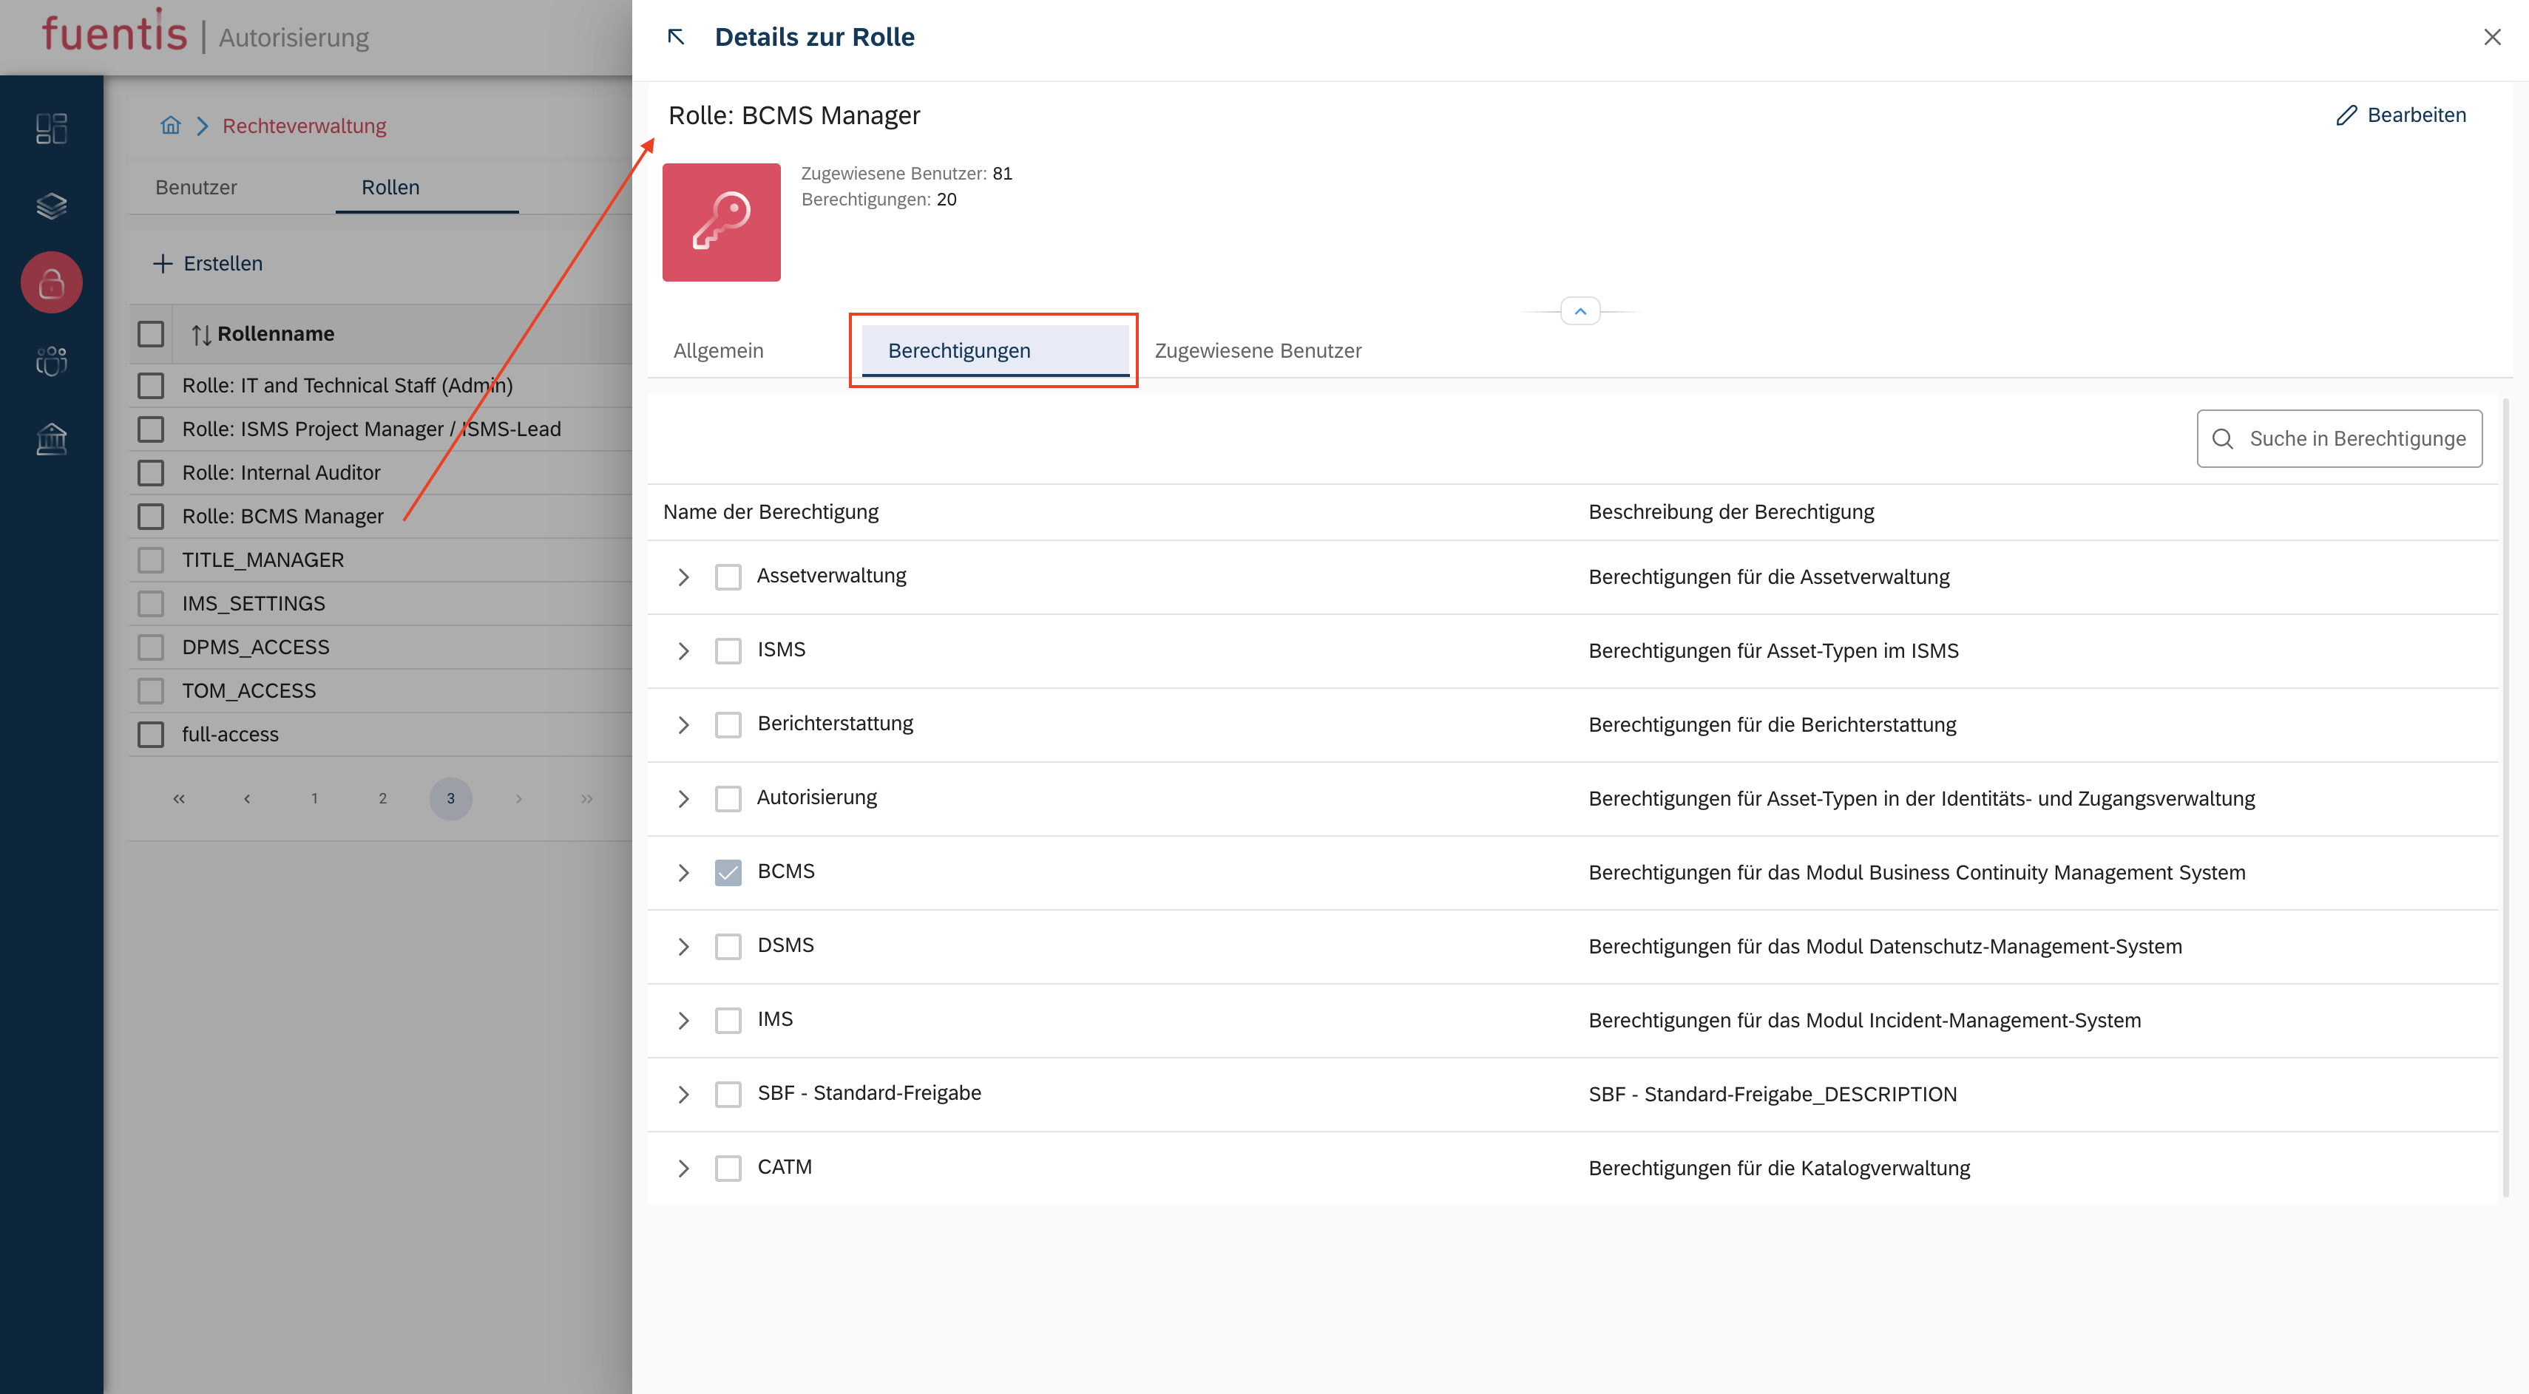
Task: Click the bank building sidebar icon
Action: point(51,438)
